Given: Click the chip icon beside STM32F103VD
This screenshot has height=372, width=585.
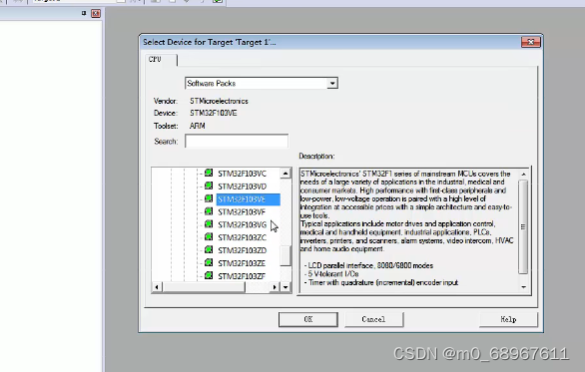Looking at the screenshot, I should pos(209,186).
